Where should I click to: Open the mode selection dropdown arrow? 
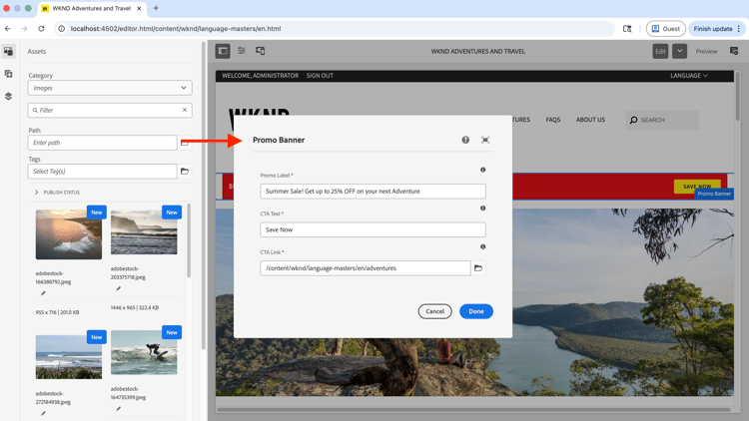pyautogui.click(x=679, y=51)
